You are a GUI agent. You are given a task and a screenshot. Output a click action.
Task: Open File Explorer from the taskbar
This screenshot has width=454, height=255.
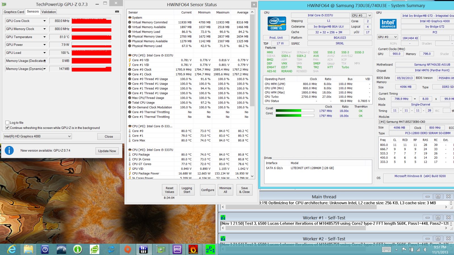(x=28, y=249)
